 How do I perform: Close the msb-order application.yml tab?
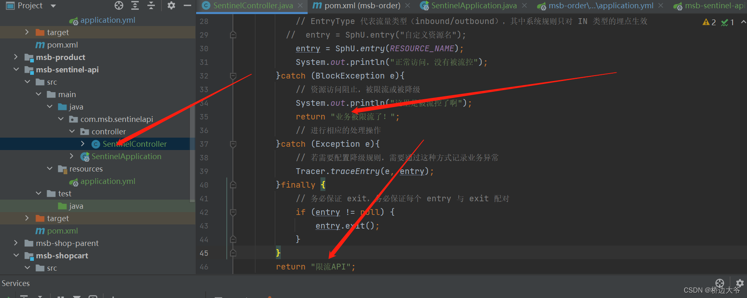click(x=661, y=6)
